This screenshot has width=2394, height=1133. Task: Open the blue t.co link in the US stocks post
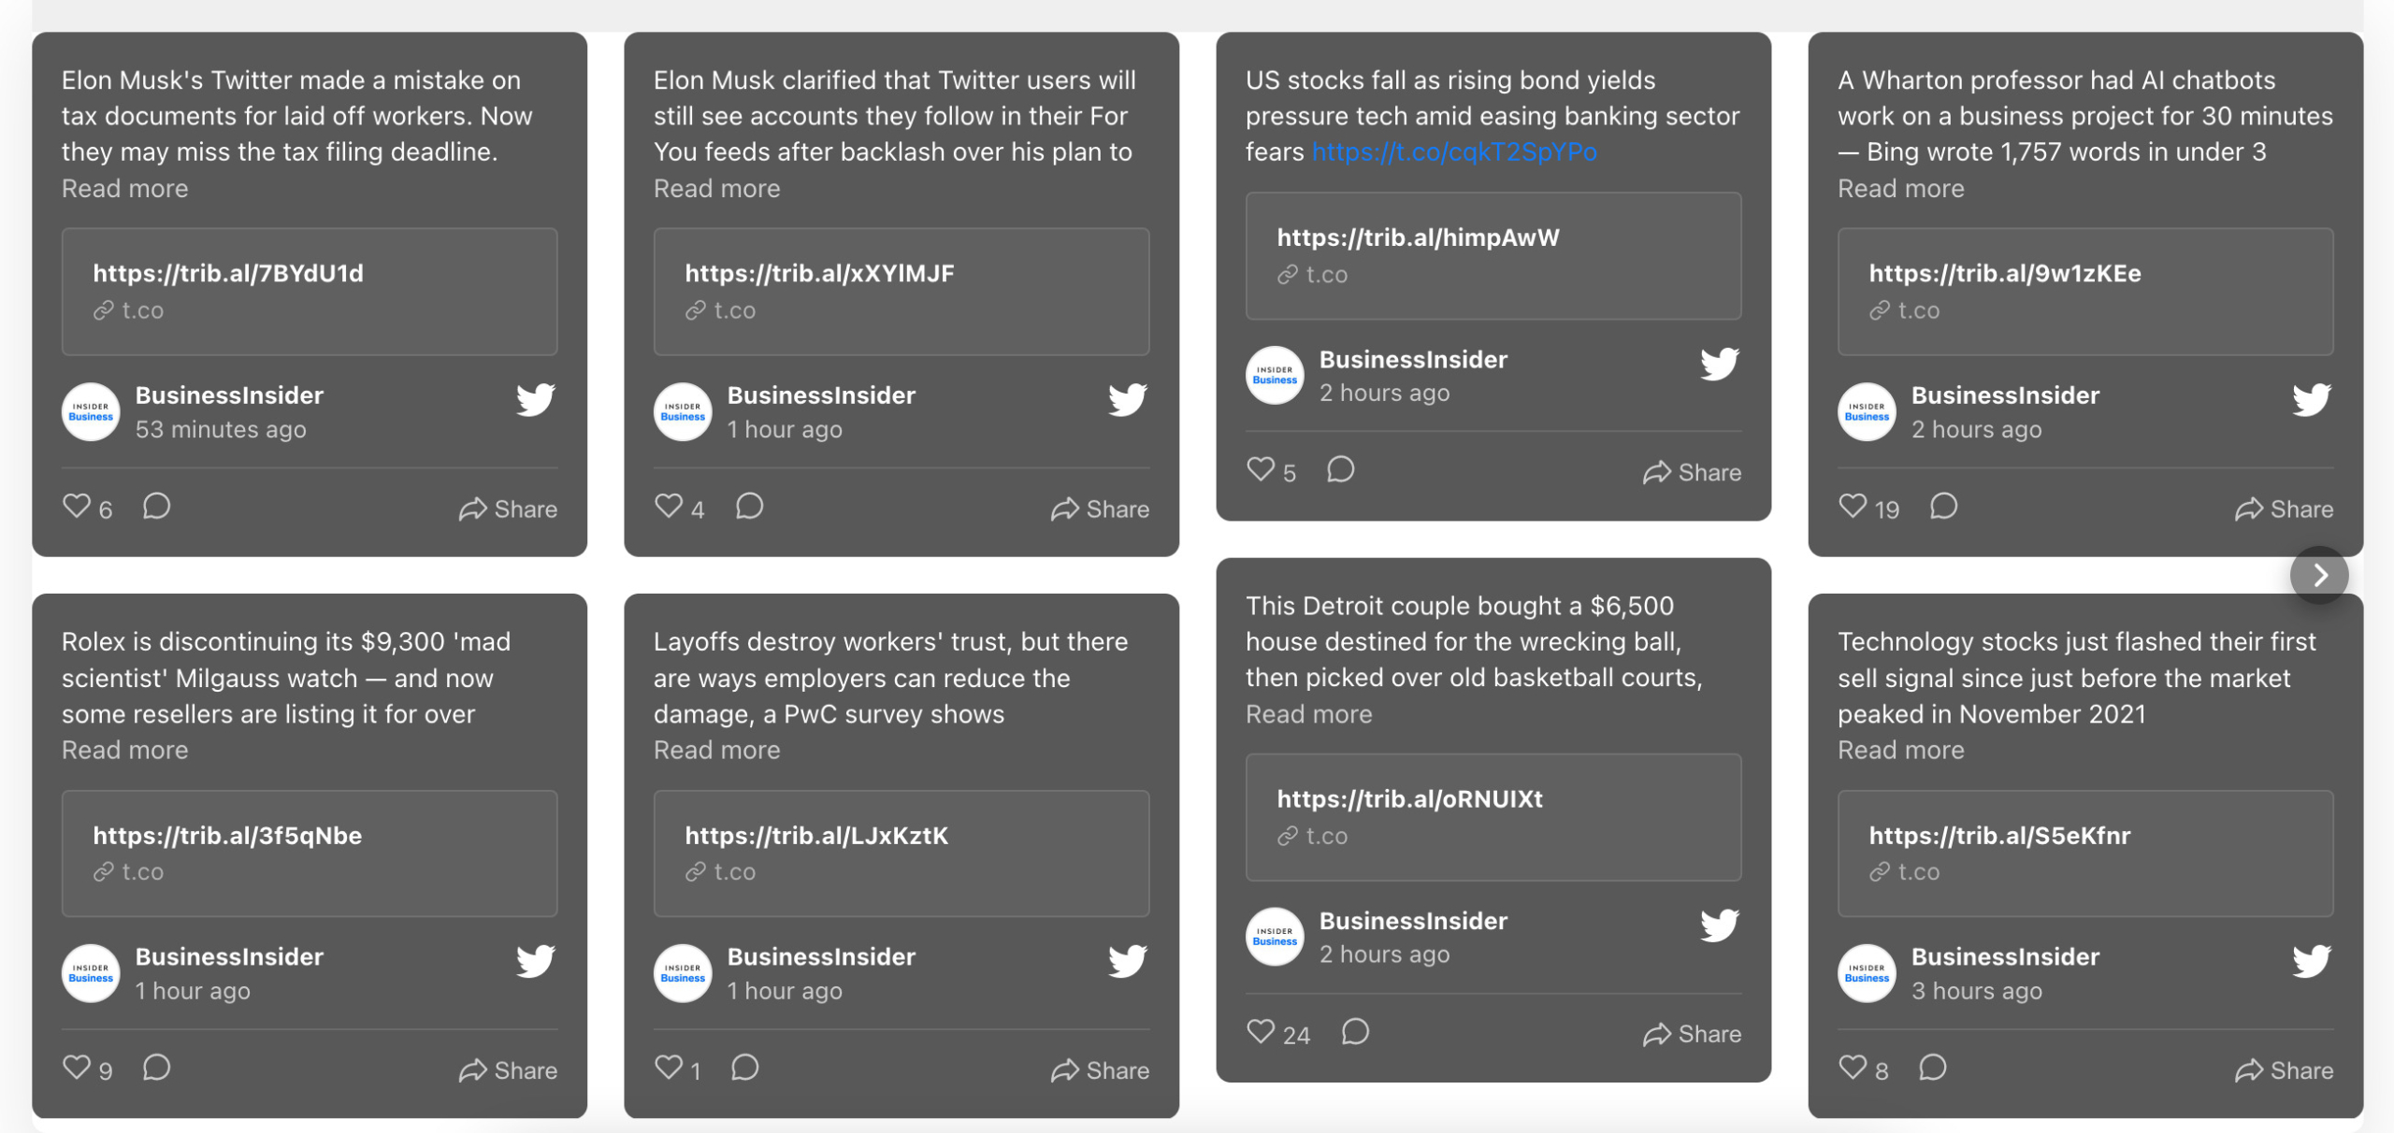click(1453, 151)
